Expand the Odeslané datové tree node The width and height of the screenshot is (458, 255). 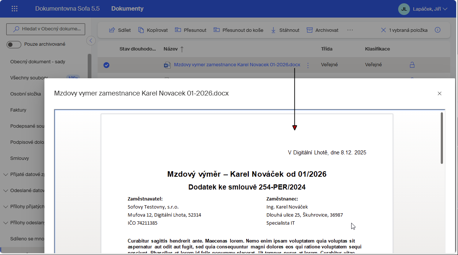click(6, 191)
